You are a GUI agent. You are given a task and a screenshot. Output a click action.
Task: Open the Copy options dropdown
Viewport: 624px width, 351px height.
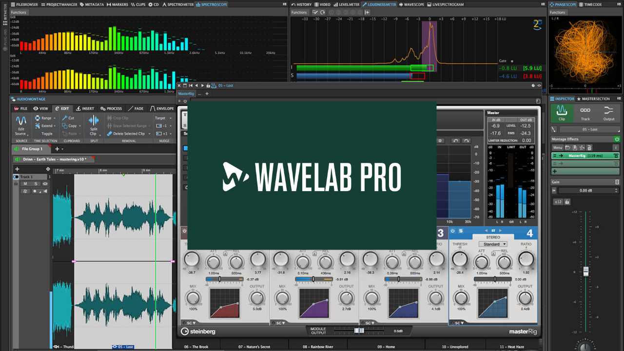pos(79,126)
